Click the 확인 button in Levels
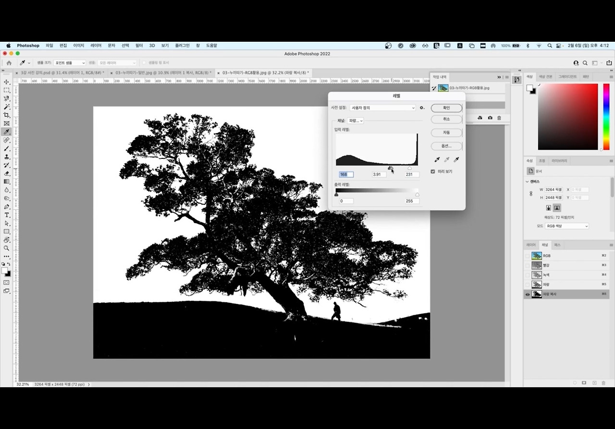 pyautogui.click(x=446, y=108)
